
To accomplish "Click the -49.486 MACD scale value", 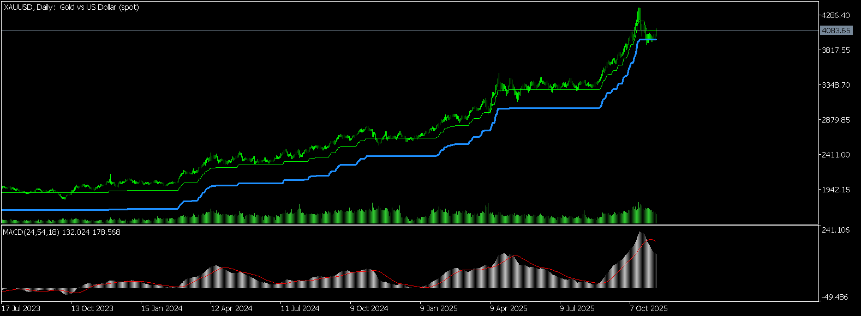I will [836, 297].
